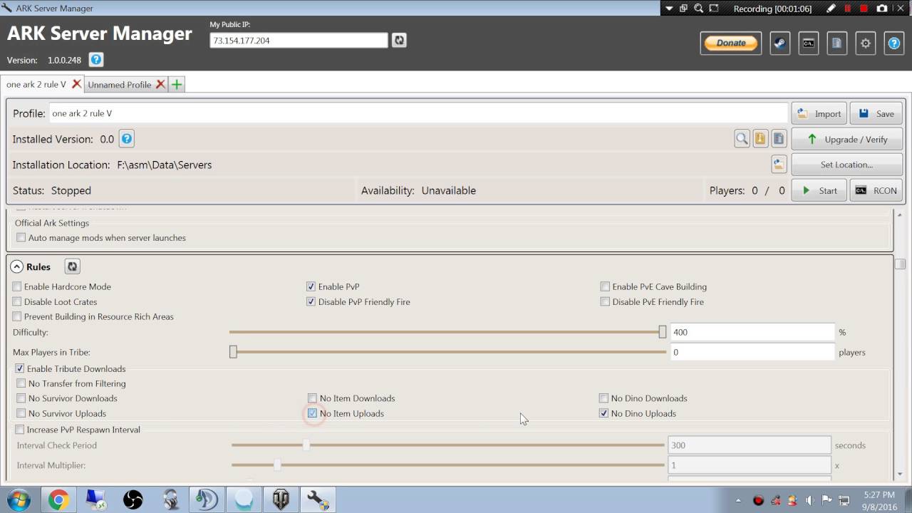Click the magnifier icon in Installed Version row
Image resolution: width=912 pixels, height=513 pixels.
(x=742, y=139)
